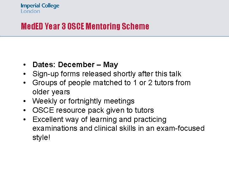
Task: Click the OSCE resource pack line
Action: tap(93, 110)
